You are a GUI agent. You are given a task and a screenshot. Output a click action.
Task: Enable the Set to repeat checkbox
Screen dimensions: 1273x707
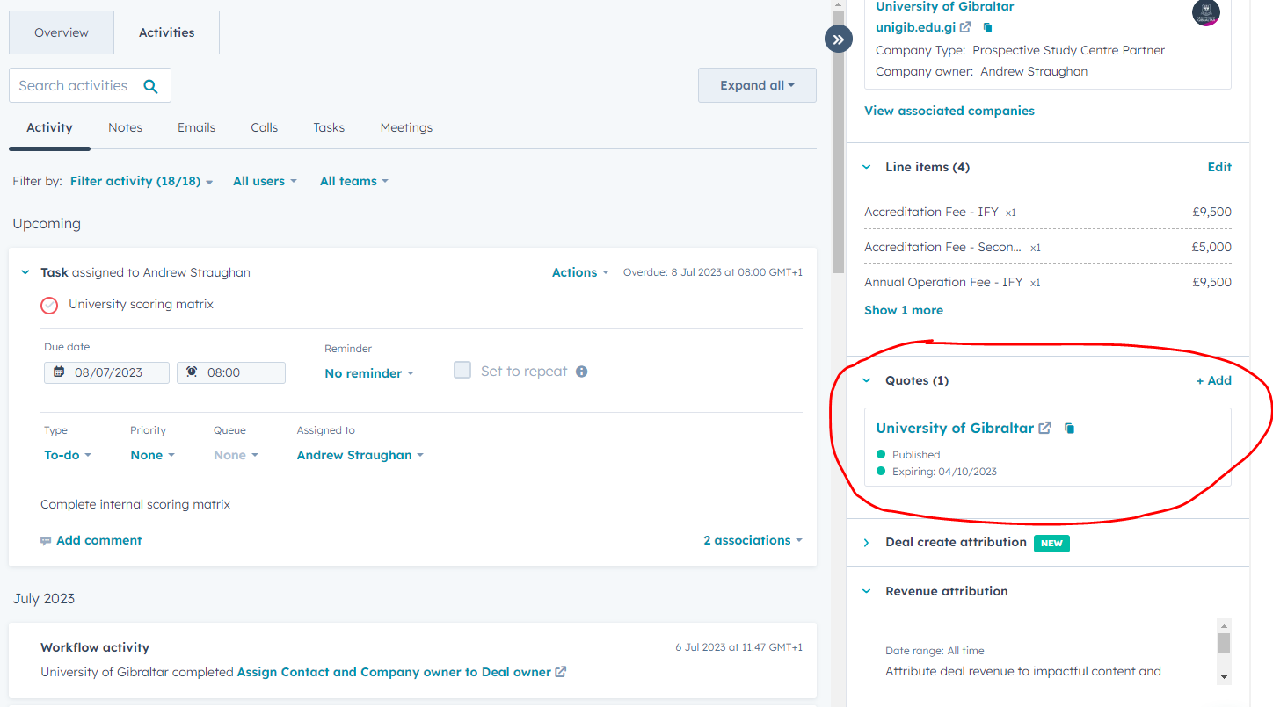click(462, 370)
